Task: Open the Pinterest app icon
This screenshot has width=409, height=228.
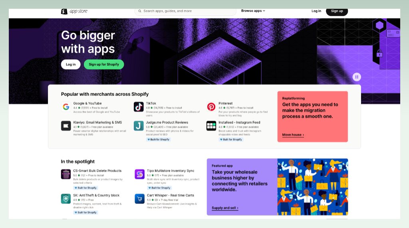Action: pyautogui.click(x=211, y=107)
